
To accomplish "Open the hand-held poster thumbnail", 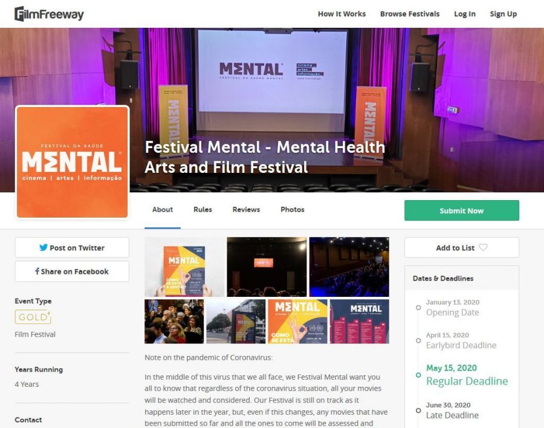I will coord(184,267).
